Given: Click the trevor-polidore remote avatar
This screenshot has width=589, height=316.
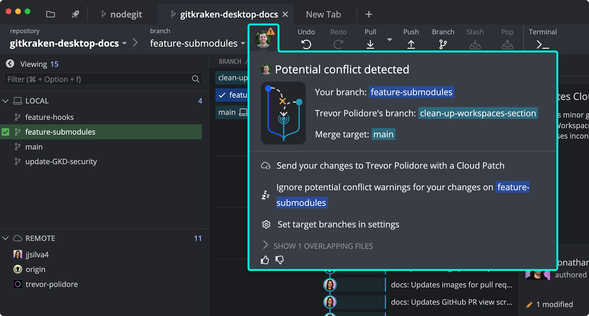Looking at the screenshot, I should (17, 284).
